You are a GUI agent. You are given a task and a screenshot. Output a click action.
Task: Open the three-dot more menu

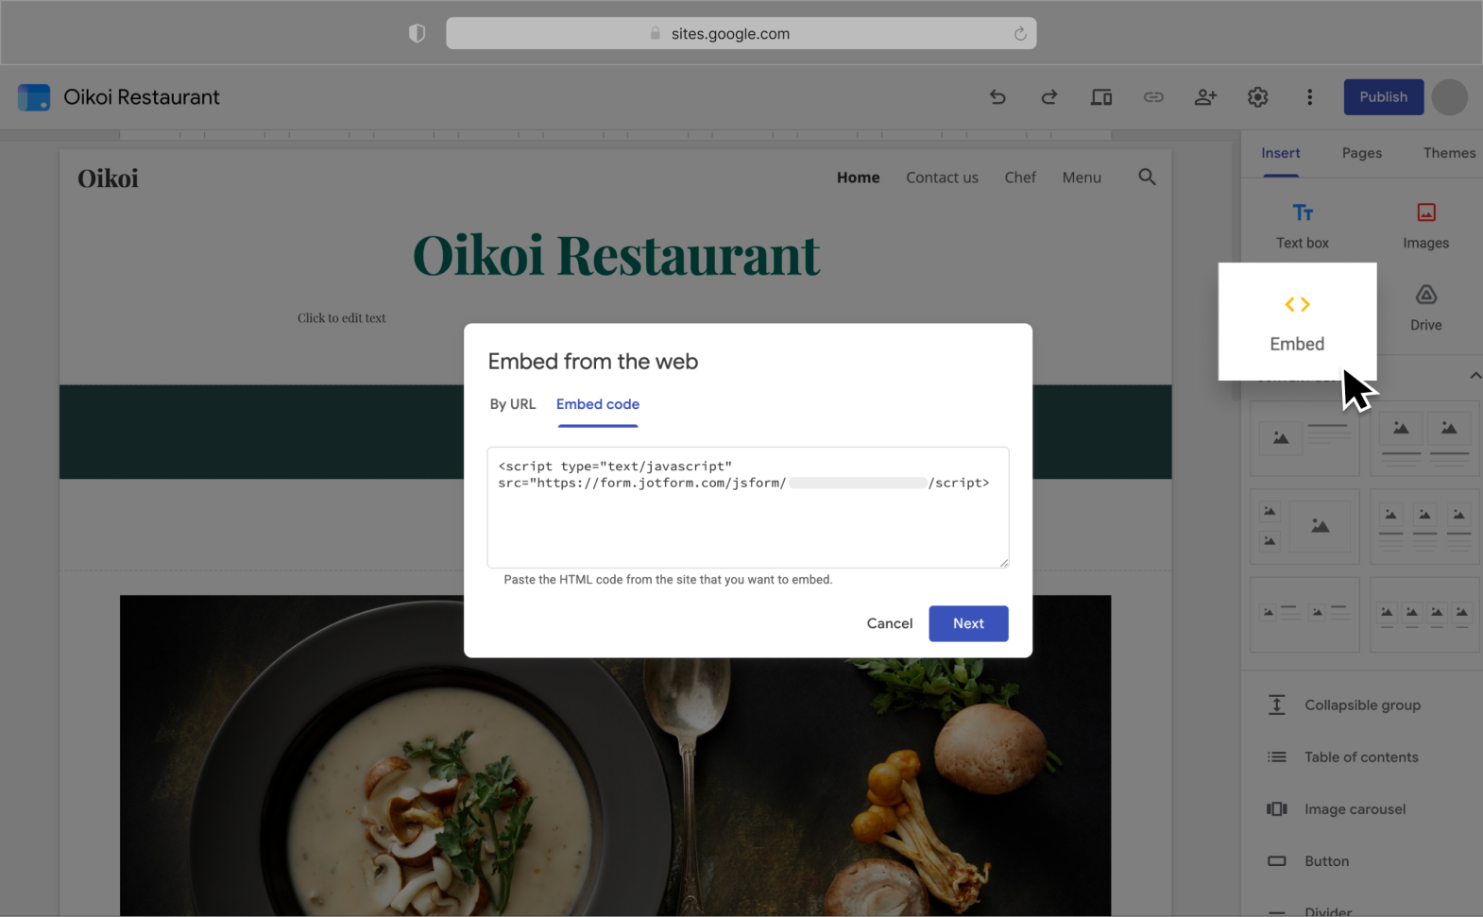(x=1309, y=97)
